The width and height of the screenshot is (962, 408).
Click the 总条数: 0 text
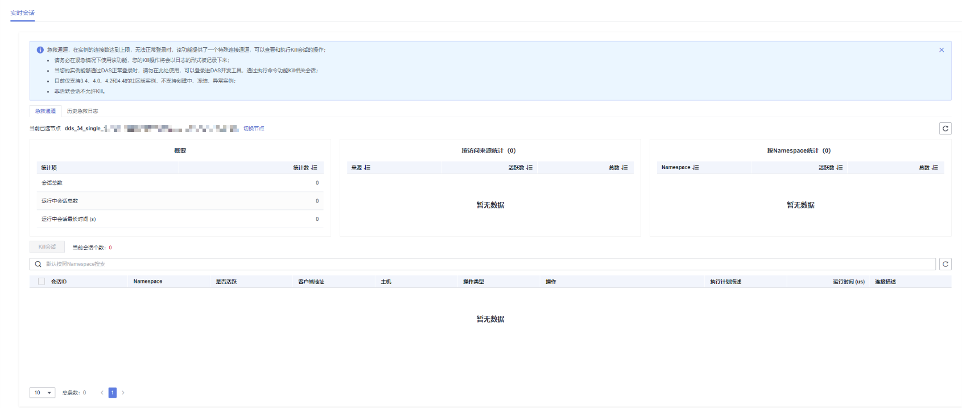click(x=74, y=393)
